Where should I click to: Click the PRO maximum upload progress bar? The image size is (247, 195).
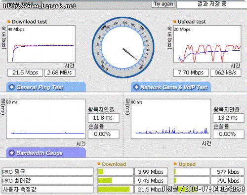(192, 181)
